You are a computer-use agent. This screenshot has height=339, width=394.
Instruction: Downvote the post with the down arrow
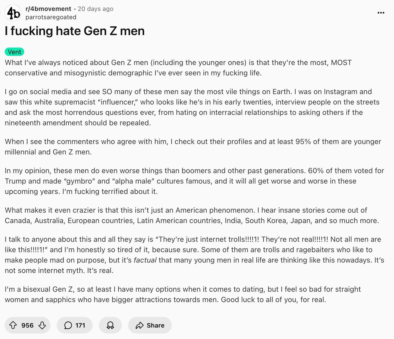(42, 325)
